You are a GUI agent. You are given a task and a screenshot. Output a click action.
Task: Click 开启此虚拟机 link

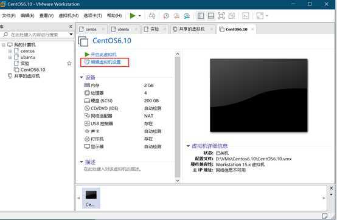tap(103, 55)
